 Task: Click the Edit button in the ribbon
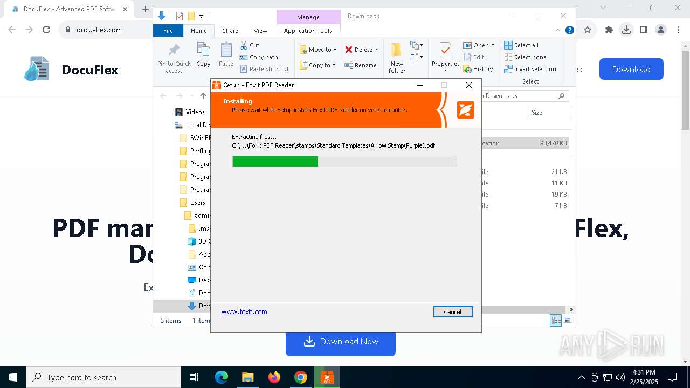(x=474, y=57)
